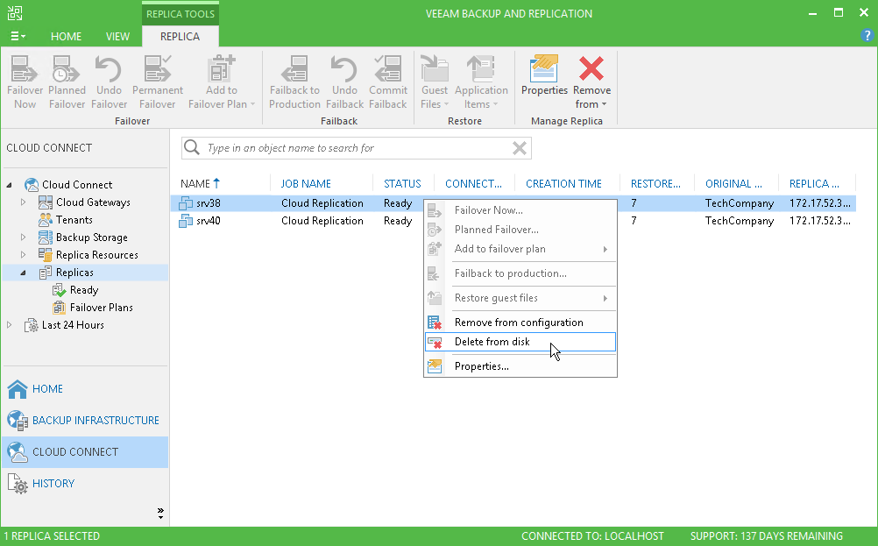Sort the list by CREATION TIME column
This screenshot has height=546, width=878.
563,184
